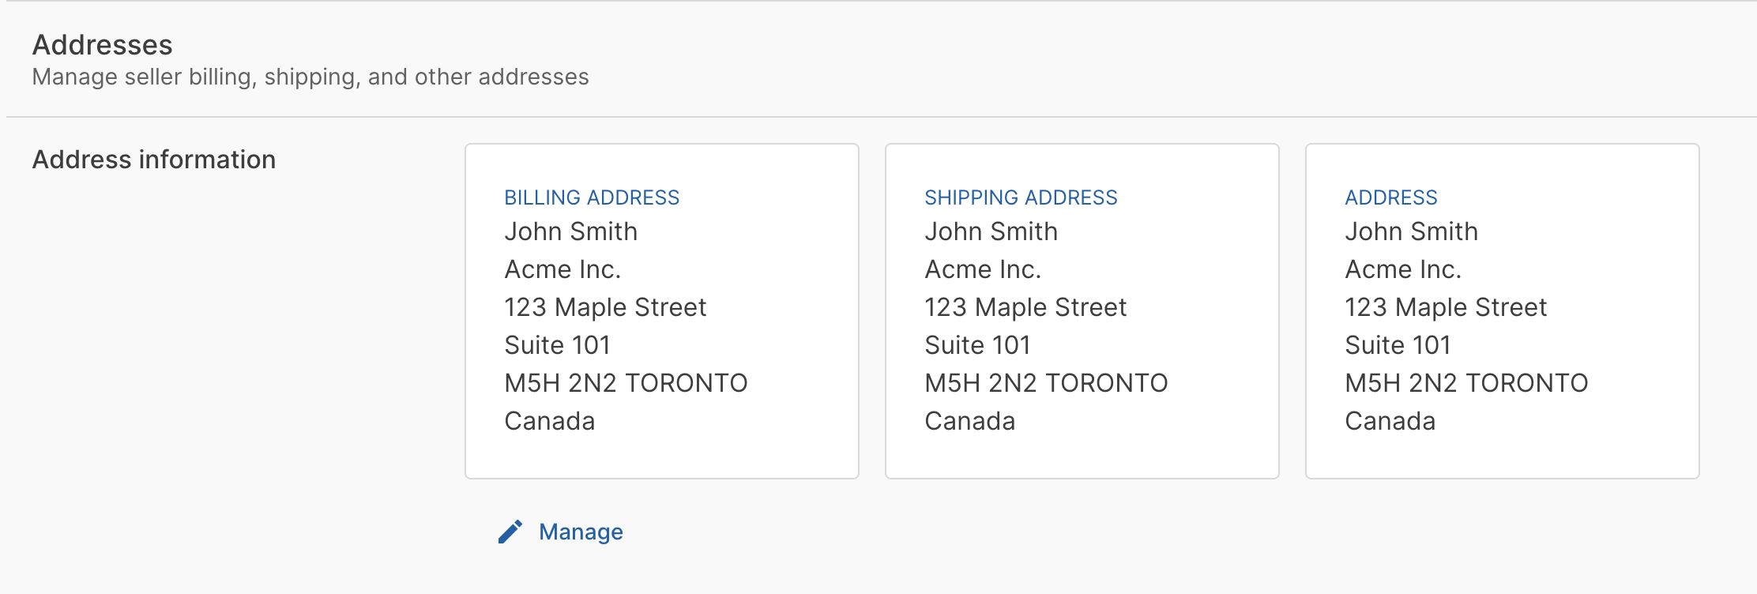Click Canada in the billing card
The image size is (1757, 594).
point(549,421)
